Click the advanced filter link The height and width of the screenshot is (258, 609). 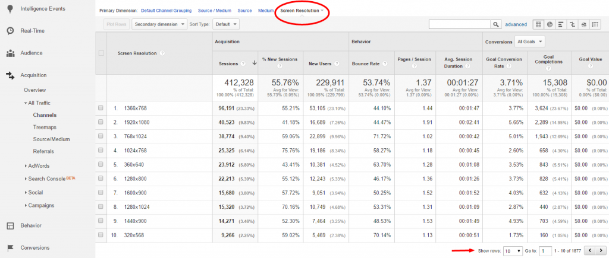click(516, 24)
